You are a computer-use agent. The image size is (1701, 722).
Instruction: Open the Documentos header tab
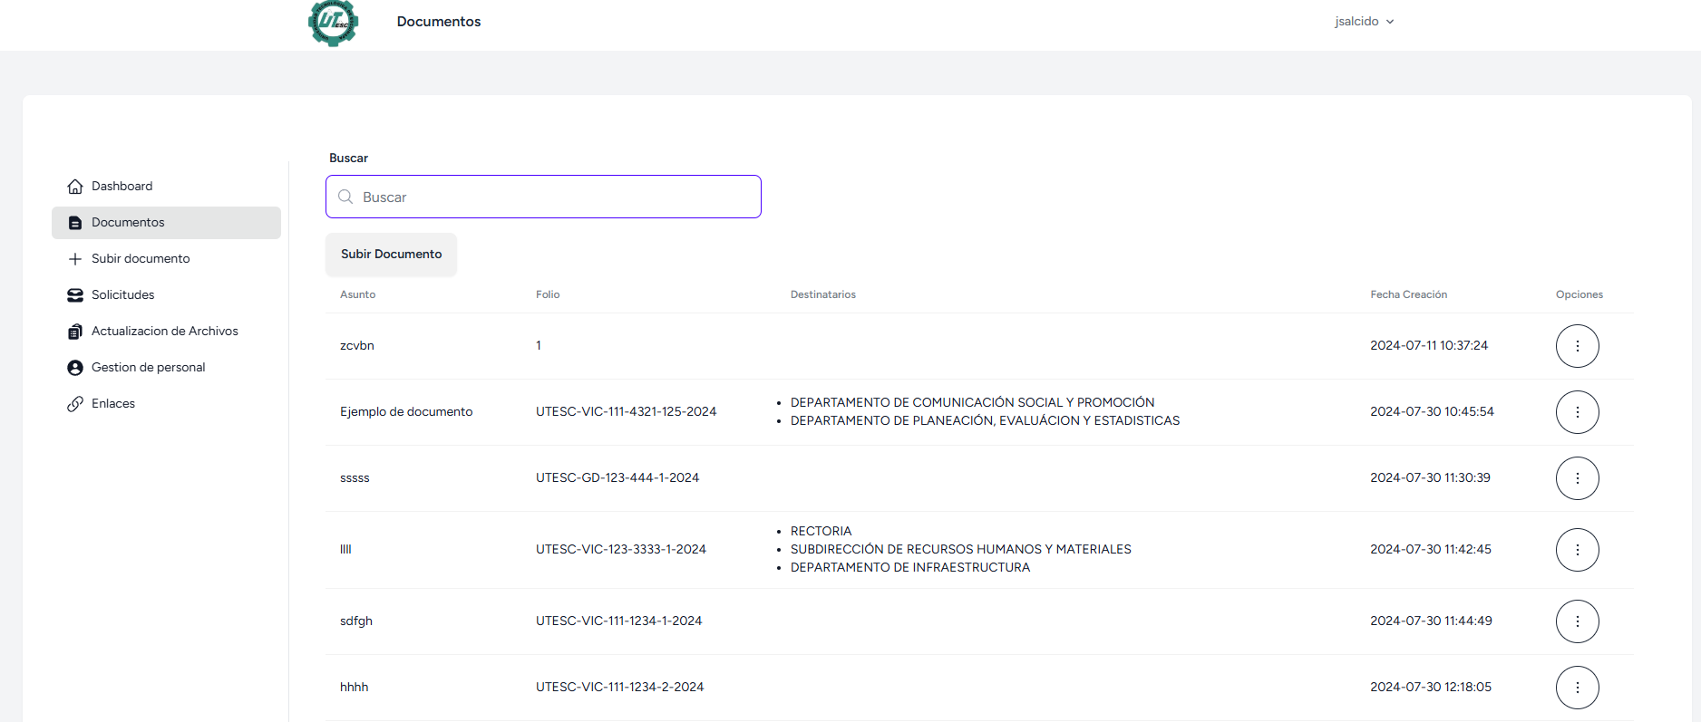pyautogui.click(x=439, y=22)
